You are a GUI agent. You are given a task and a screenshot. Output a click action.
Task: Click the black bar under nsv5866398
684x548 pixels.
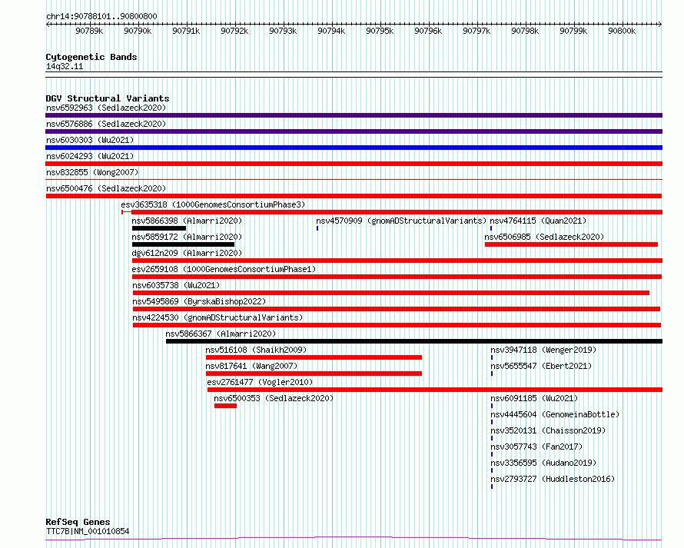(159, 228)
